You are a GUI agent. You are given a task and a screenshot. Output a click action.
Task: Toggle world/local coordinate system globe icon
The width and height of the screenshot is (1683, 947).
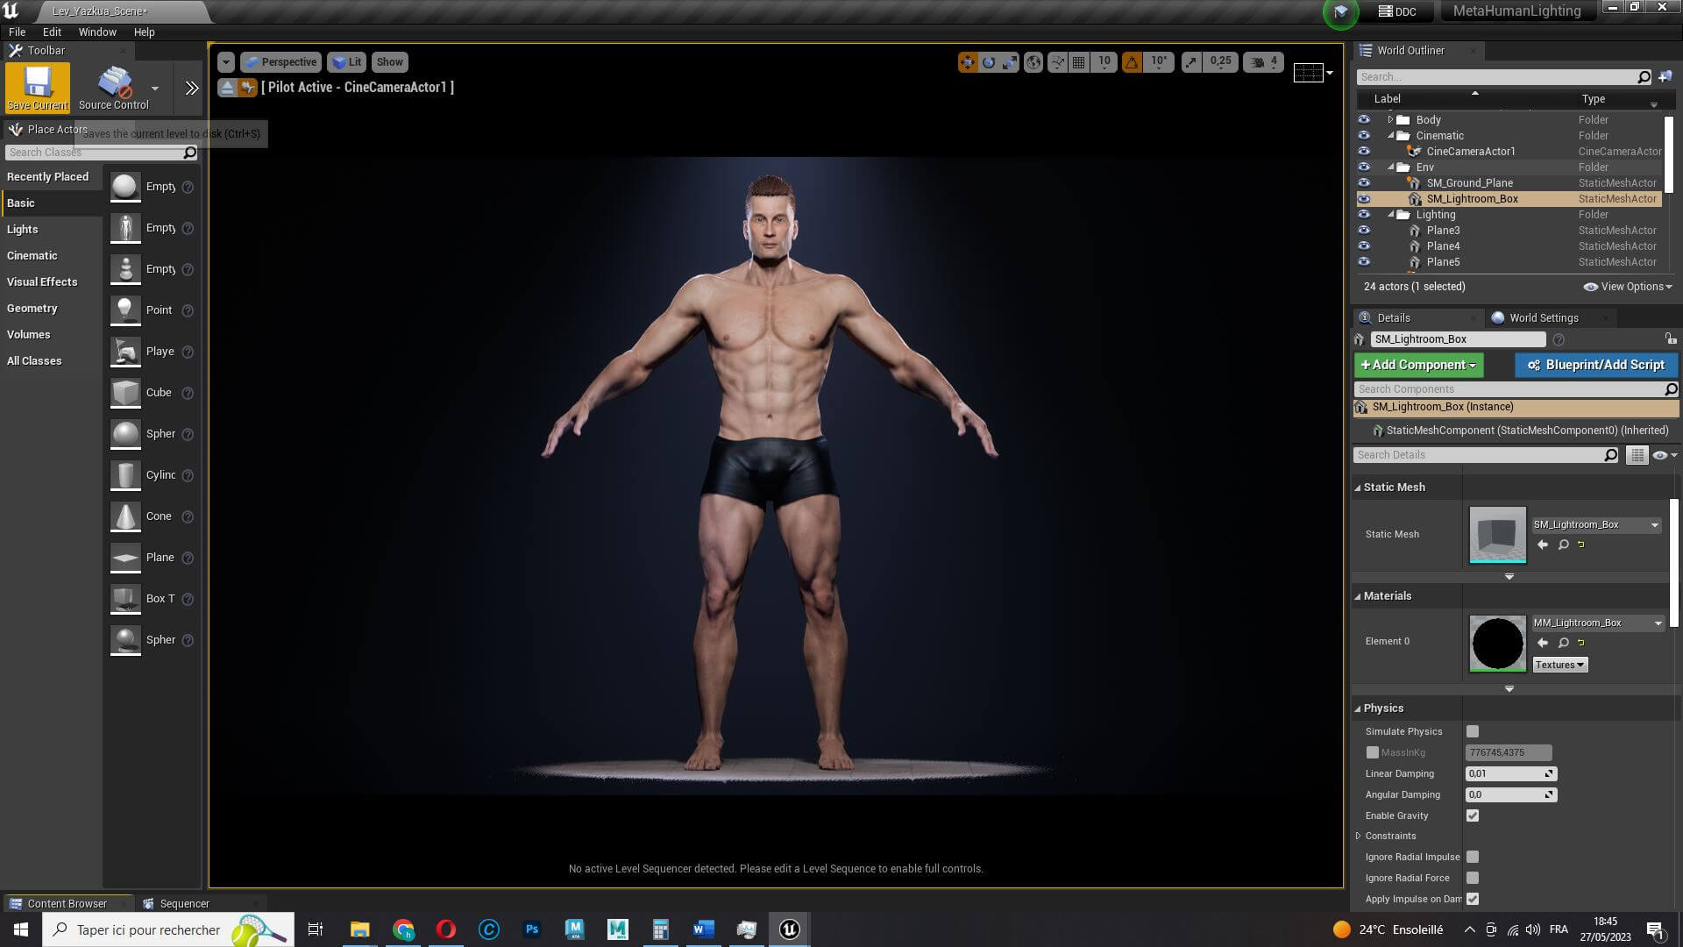1033,62
